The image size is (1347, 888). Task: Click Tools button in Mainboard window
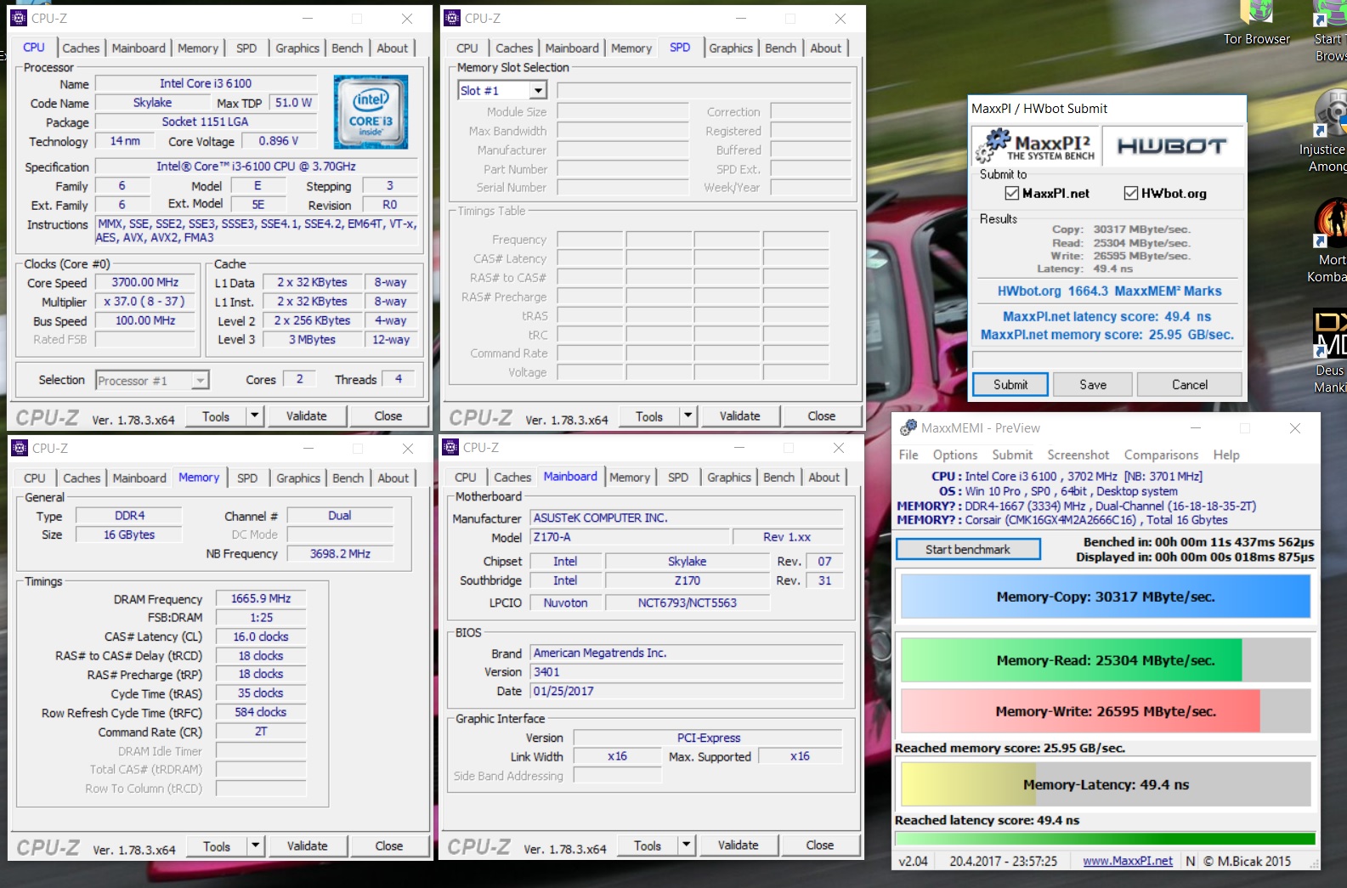click(x=648, y=845)
